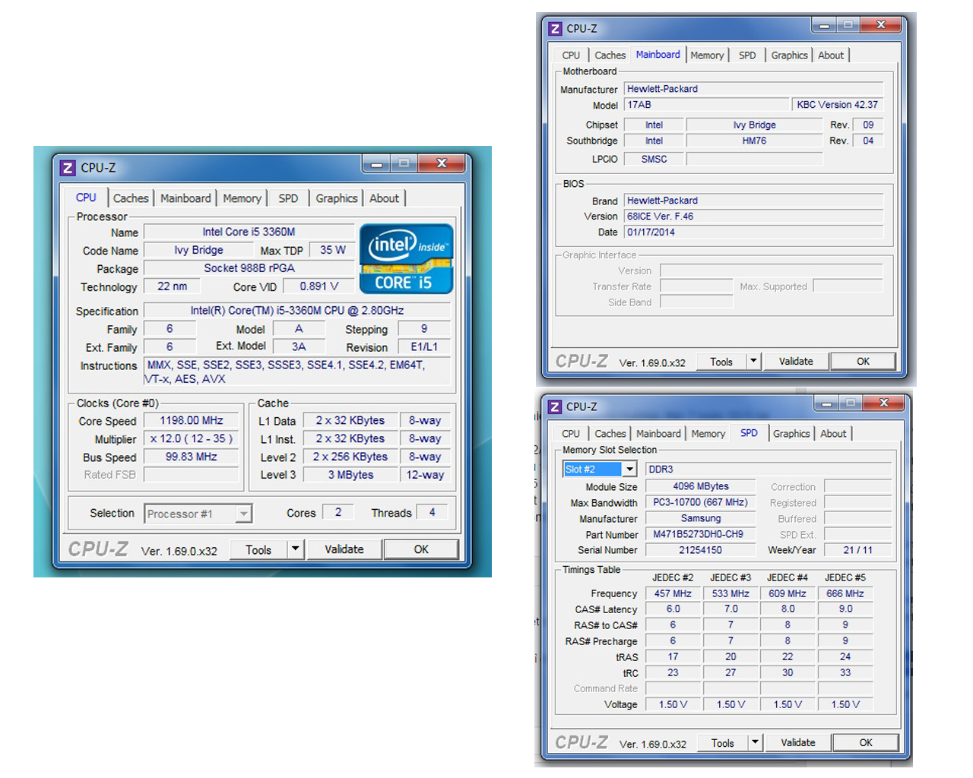Click OK button in Mainboard window

pyautogui.click(x=863, y=362)
